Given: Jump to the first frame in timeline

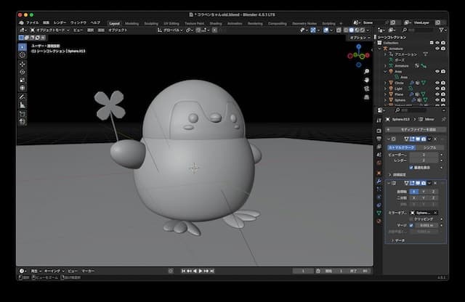Looking at the screenshot, I should pos(183,271).
